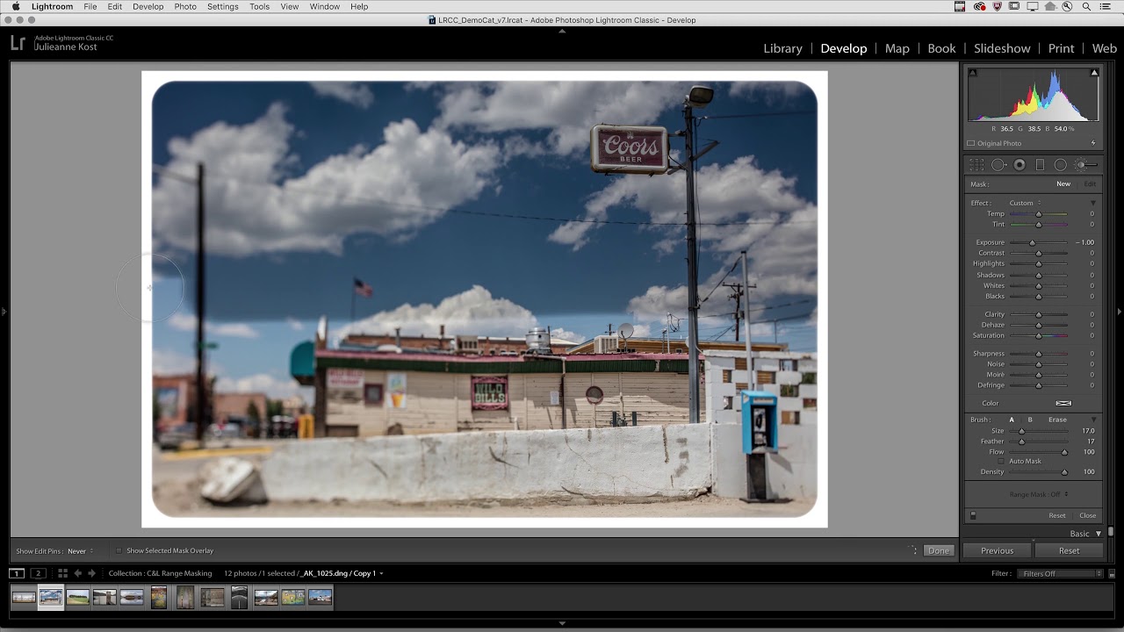Screen dimensions: 1124x632
Task: Select the Spot Removal tool
Action: (x=998, y=165)
